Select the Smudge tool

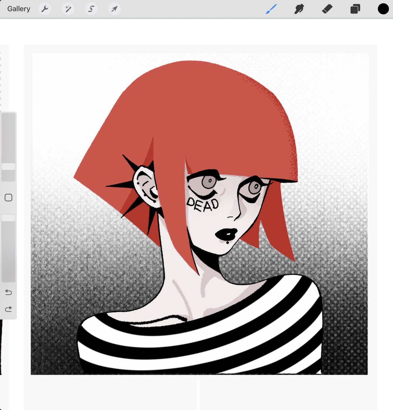coord(299,9)
